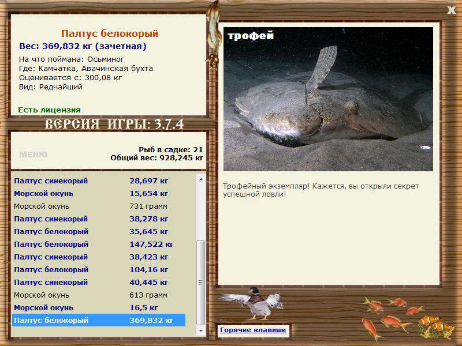Click the ВЕРСИЯ ИГРЫ: 3.7.4 banner
Image resolution: width=462 pixels, height=346 pixels.
pyautogui.click(x=114, y=124)
